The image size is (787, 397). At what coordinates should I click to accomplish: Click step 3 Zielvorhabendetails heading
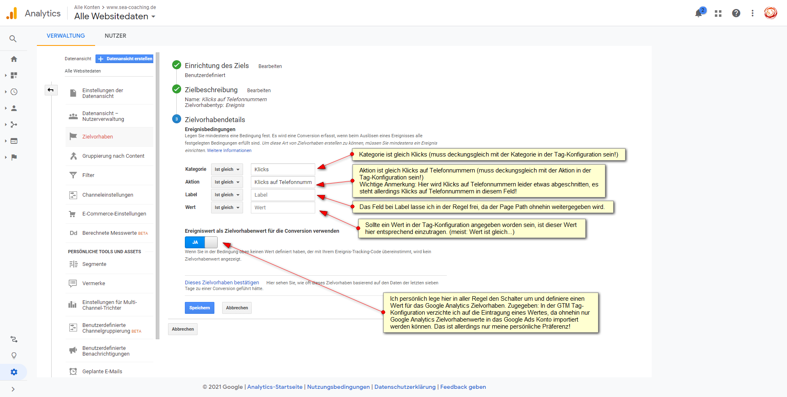pos(215,120)
